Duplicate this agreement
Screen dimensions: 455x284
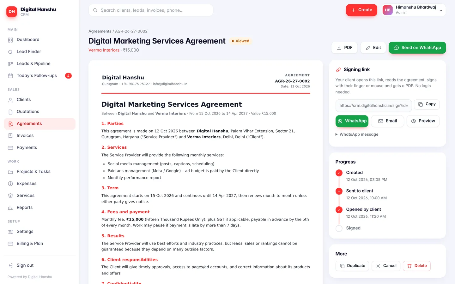click(x=352, y=266)
